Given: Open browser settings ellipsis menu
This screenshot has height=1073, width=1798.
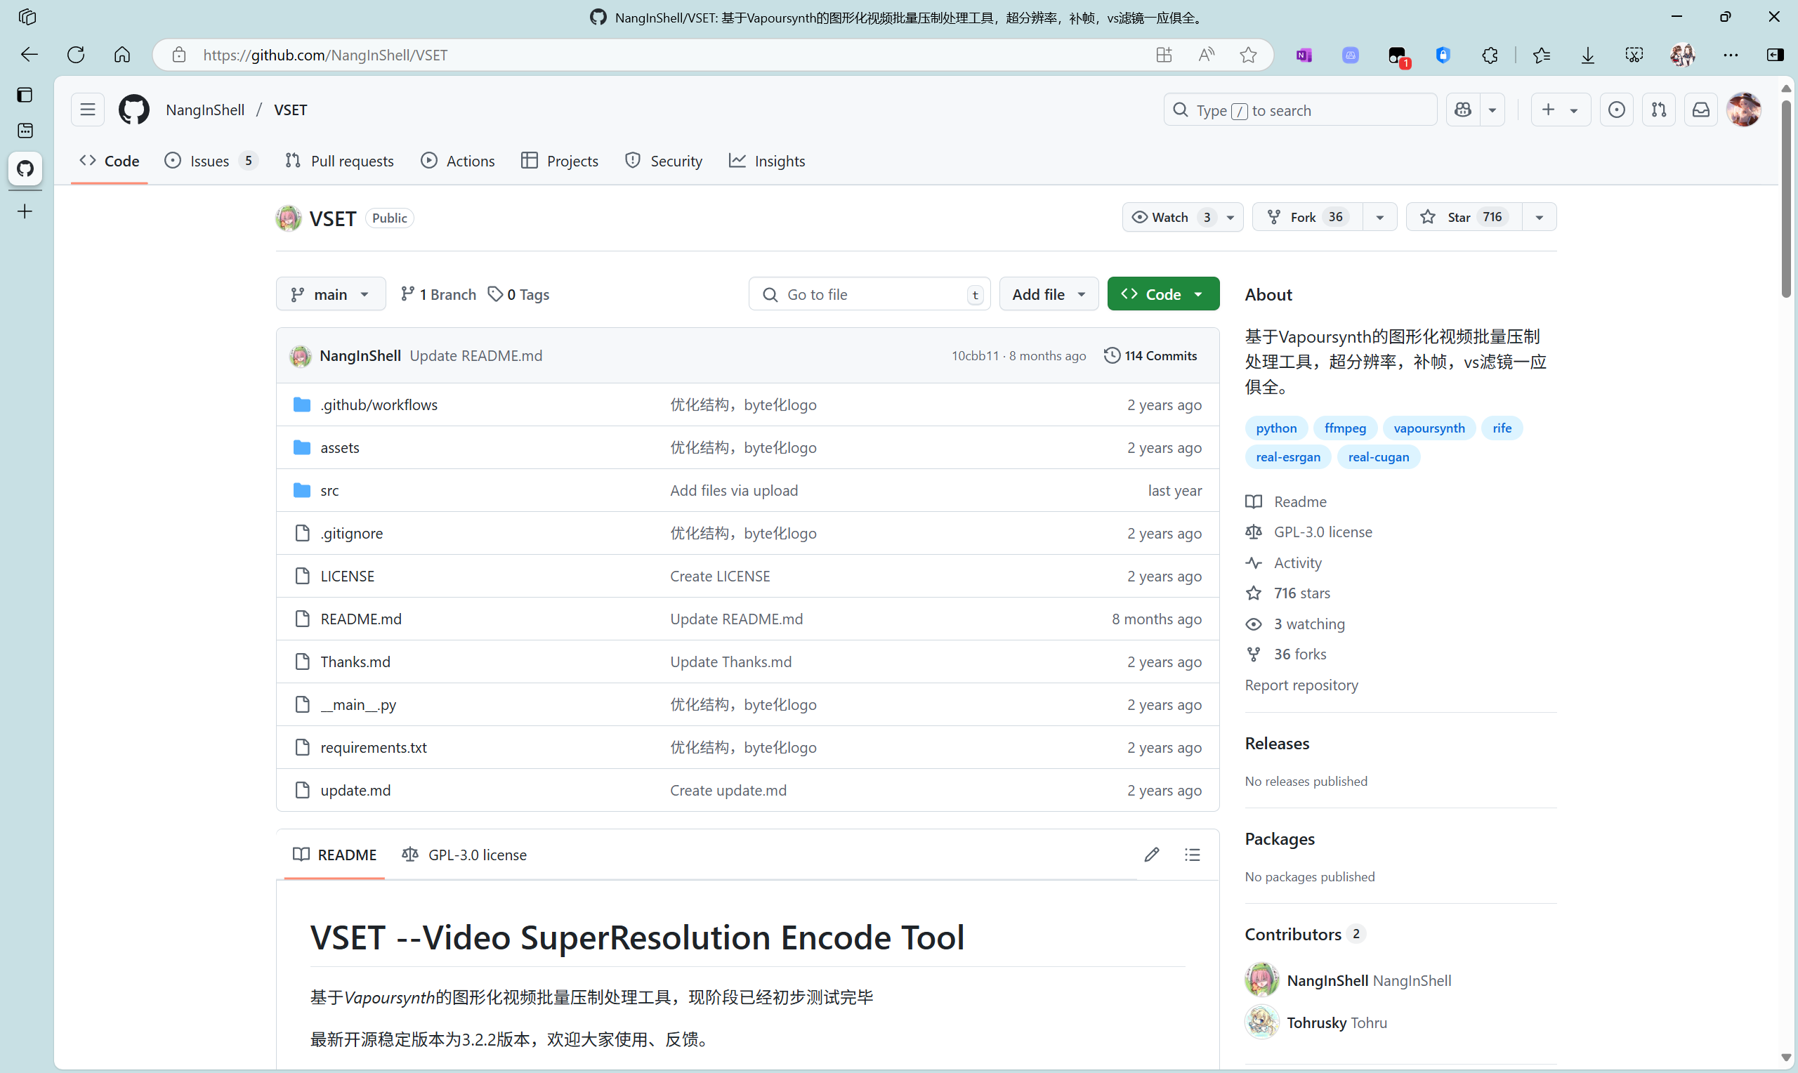Looking at the screenshot, I should point(1730,55).
